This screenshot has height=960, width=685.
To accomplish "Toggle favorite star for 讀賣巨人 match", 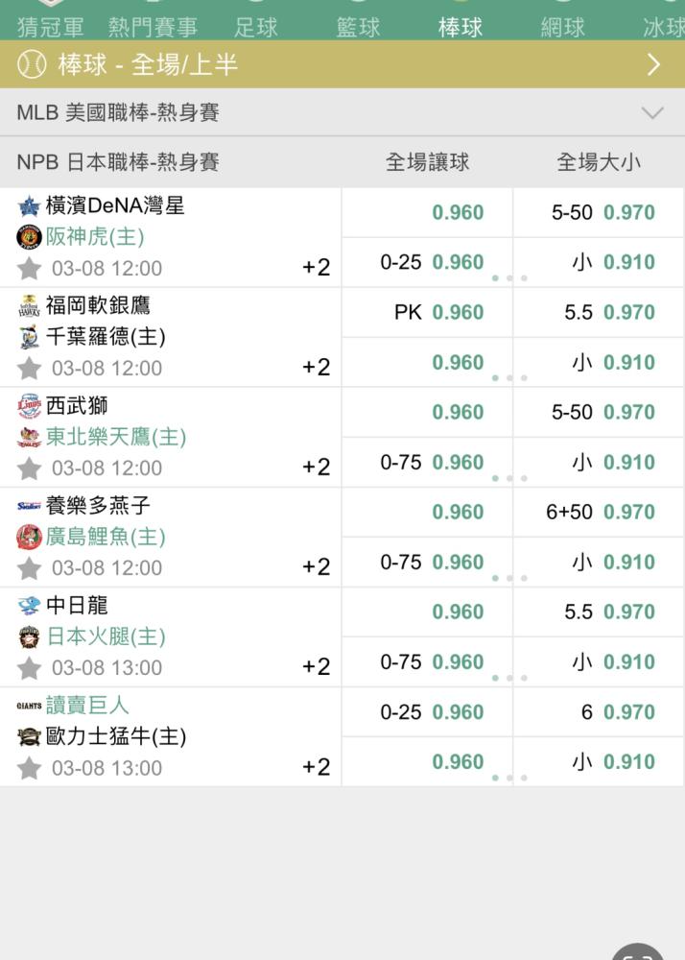I will 30,768.
